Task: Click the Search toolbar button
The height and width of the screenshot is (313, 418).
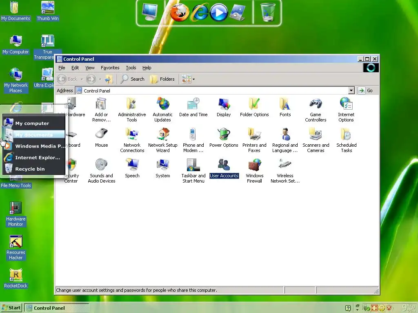Action: pos(133,79)
